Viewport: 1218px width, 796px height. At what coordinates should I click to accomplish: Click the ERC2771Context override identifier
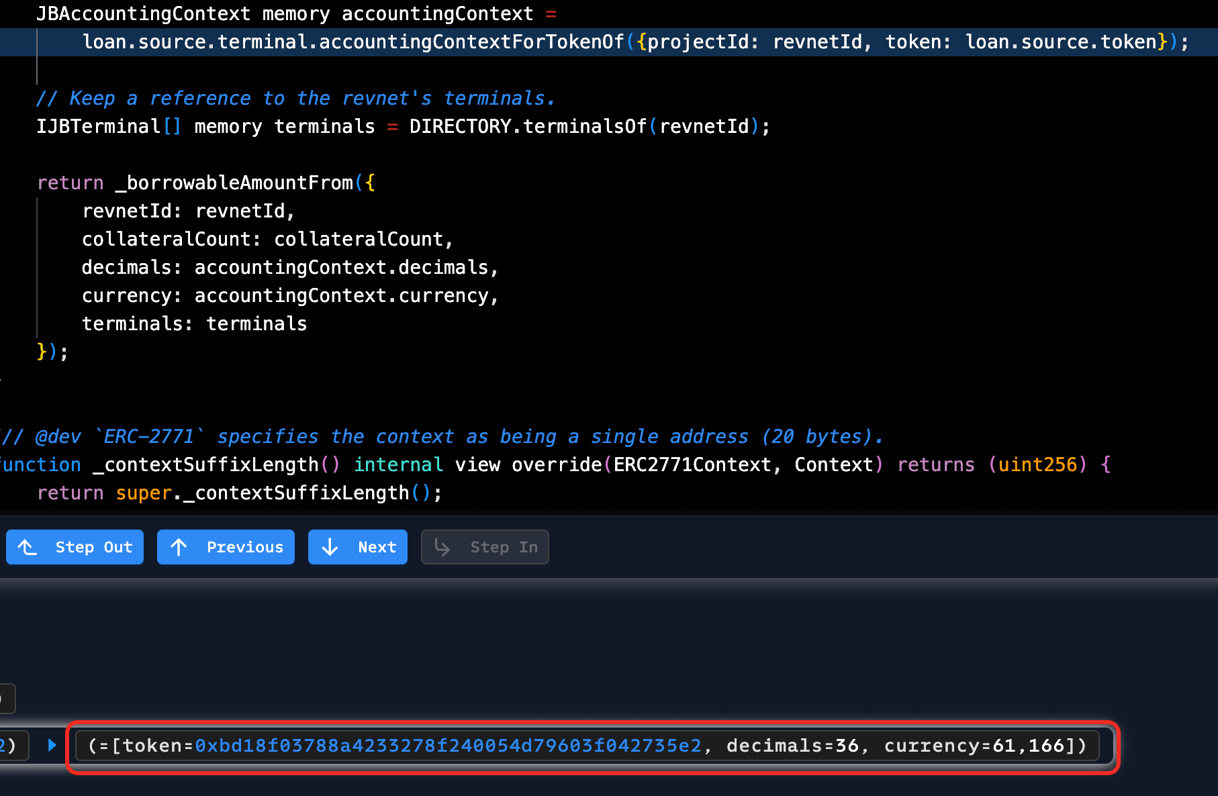(x=692, y=465)
